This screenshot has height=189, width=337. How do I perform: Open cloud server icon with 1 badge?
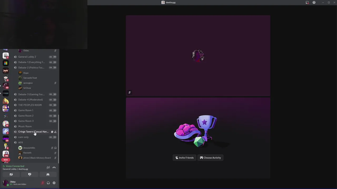click(6, 131)
